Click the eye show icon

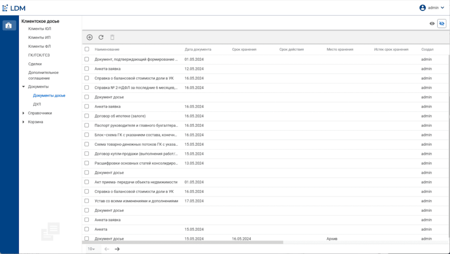[432, 24]
